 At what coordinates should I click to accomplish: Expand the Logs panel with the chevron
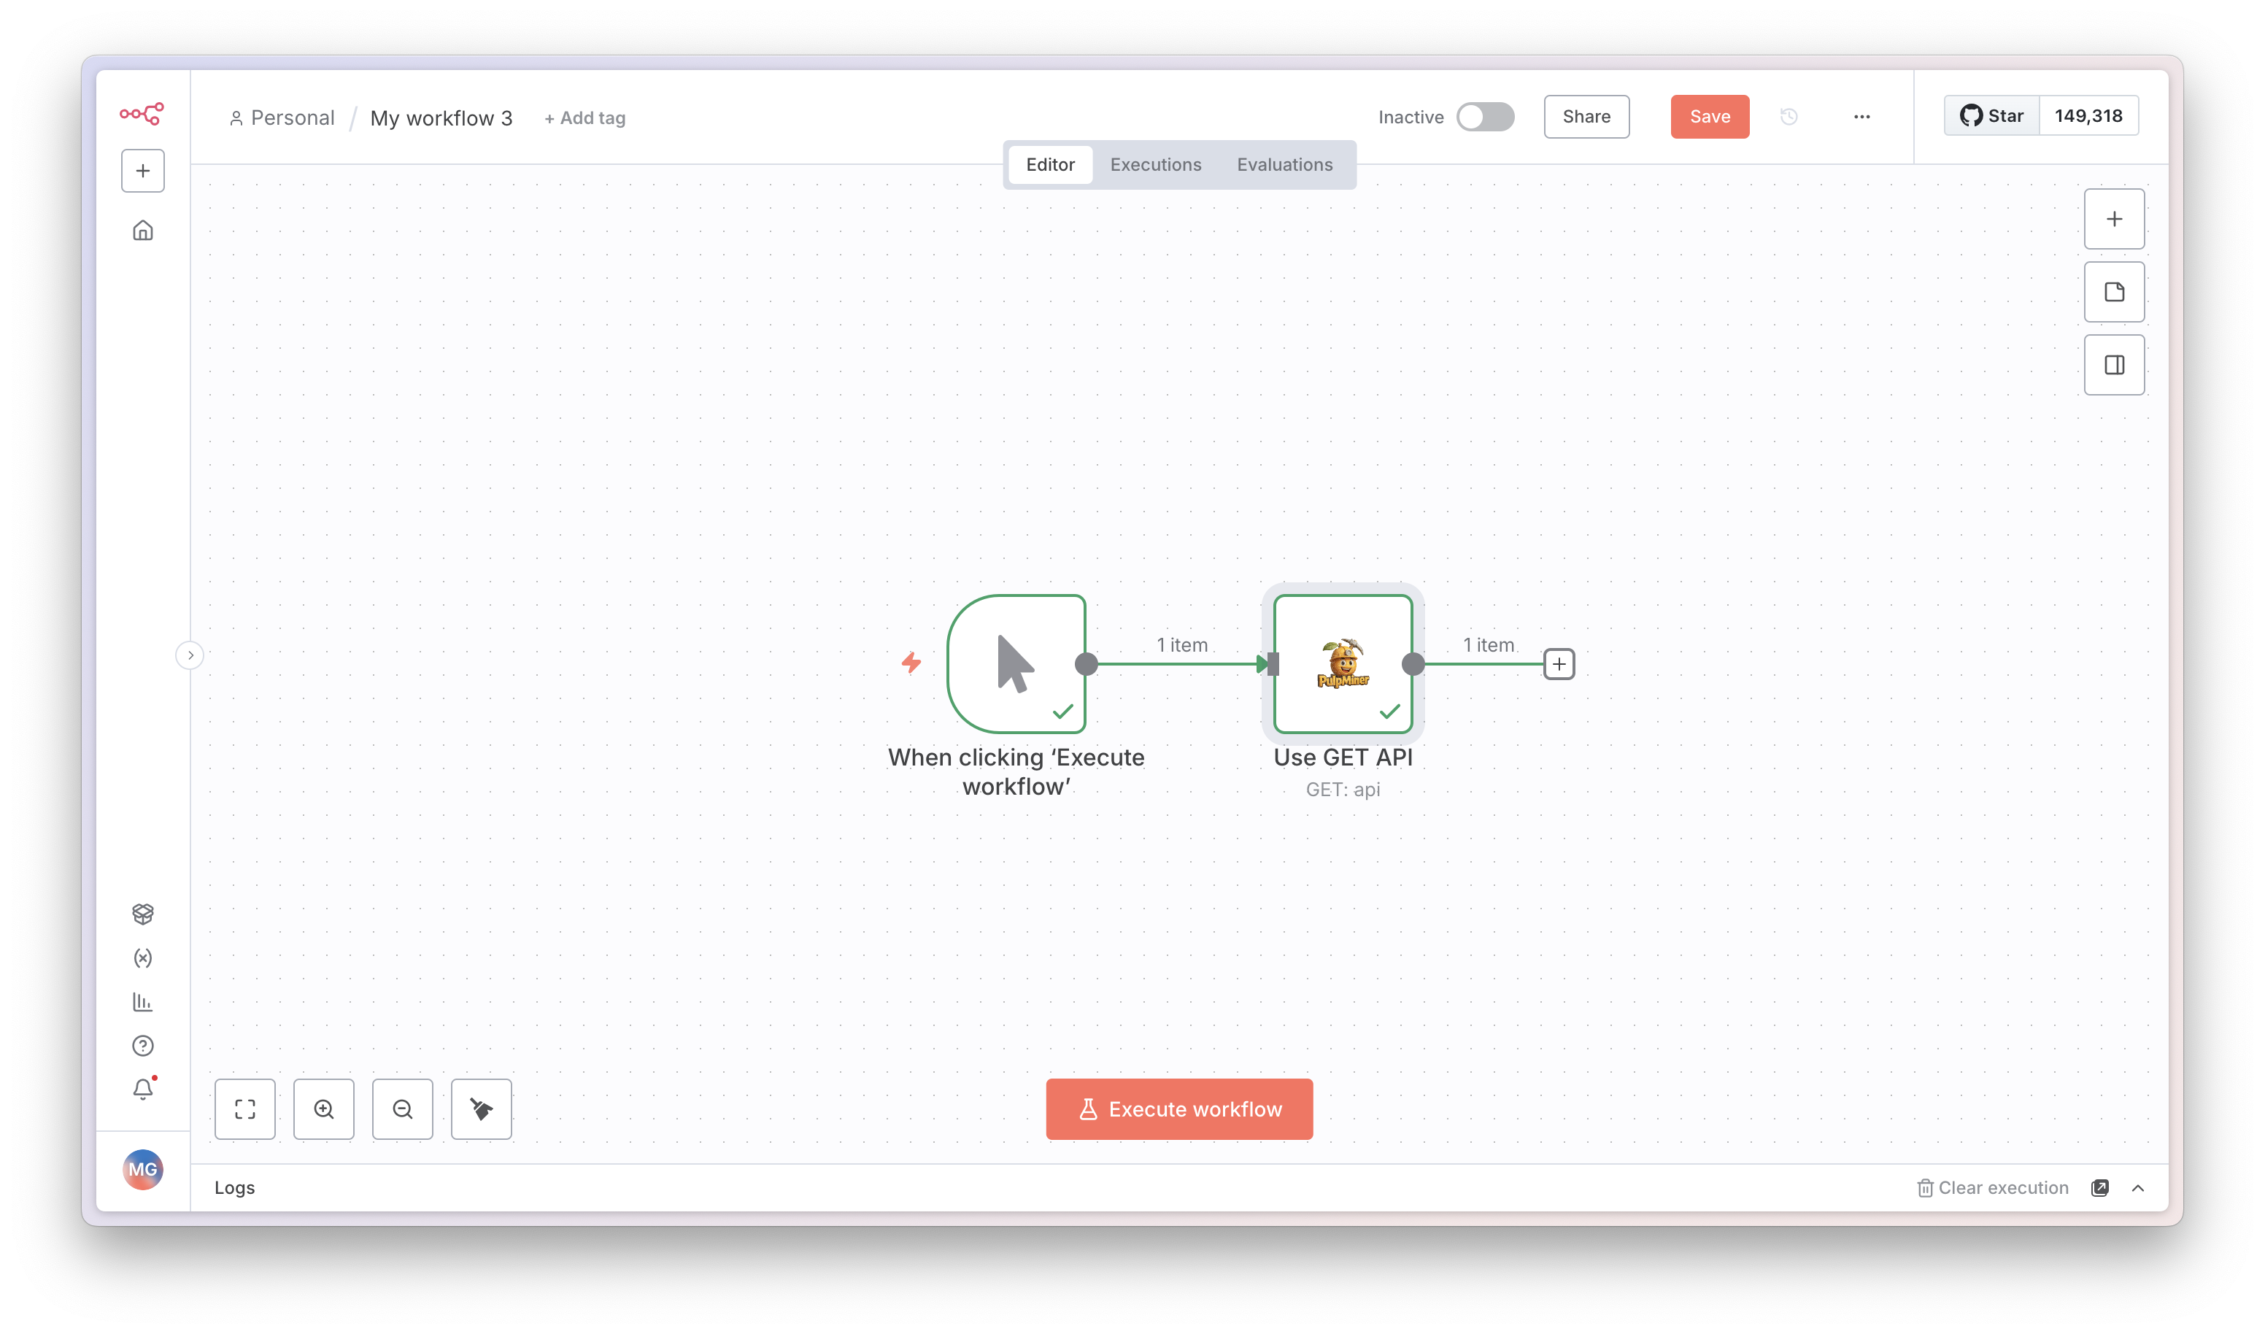point(2137,1187)
